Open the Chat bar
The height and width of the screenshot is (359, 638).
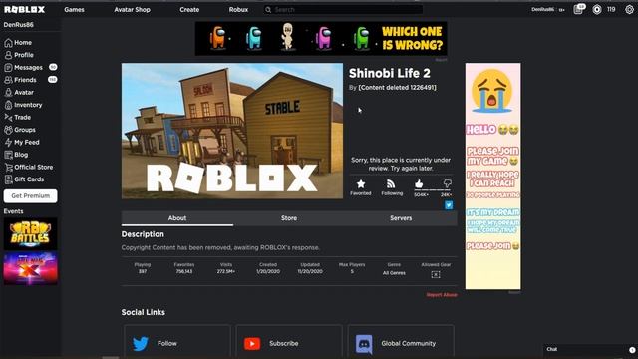click(590, 349)
